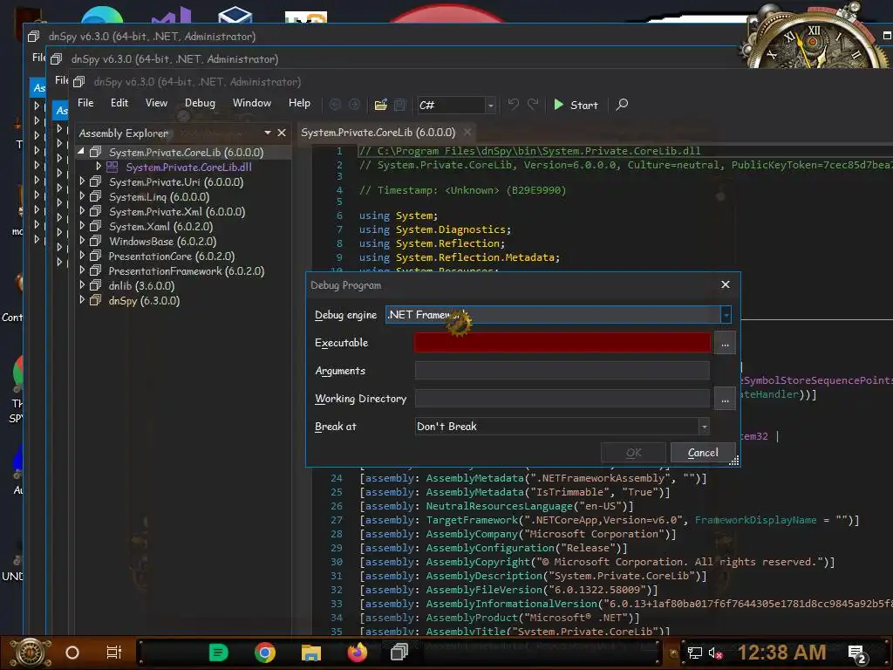893x670 pixels.
Task: Click the Working Directory input field
Action: click(562, 398)
